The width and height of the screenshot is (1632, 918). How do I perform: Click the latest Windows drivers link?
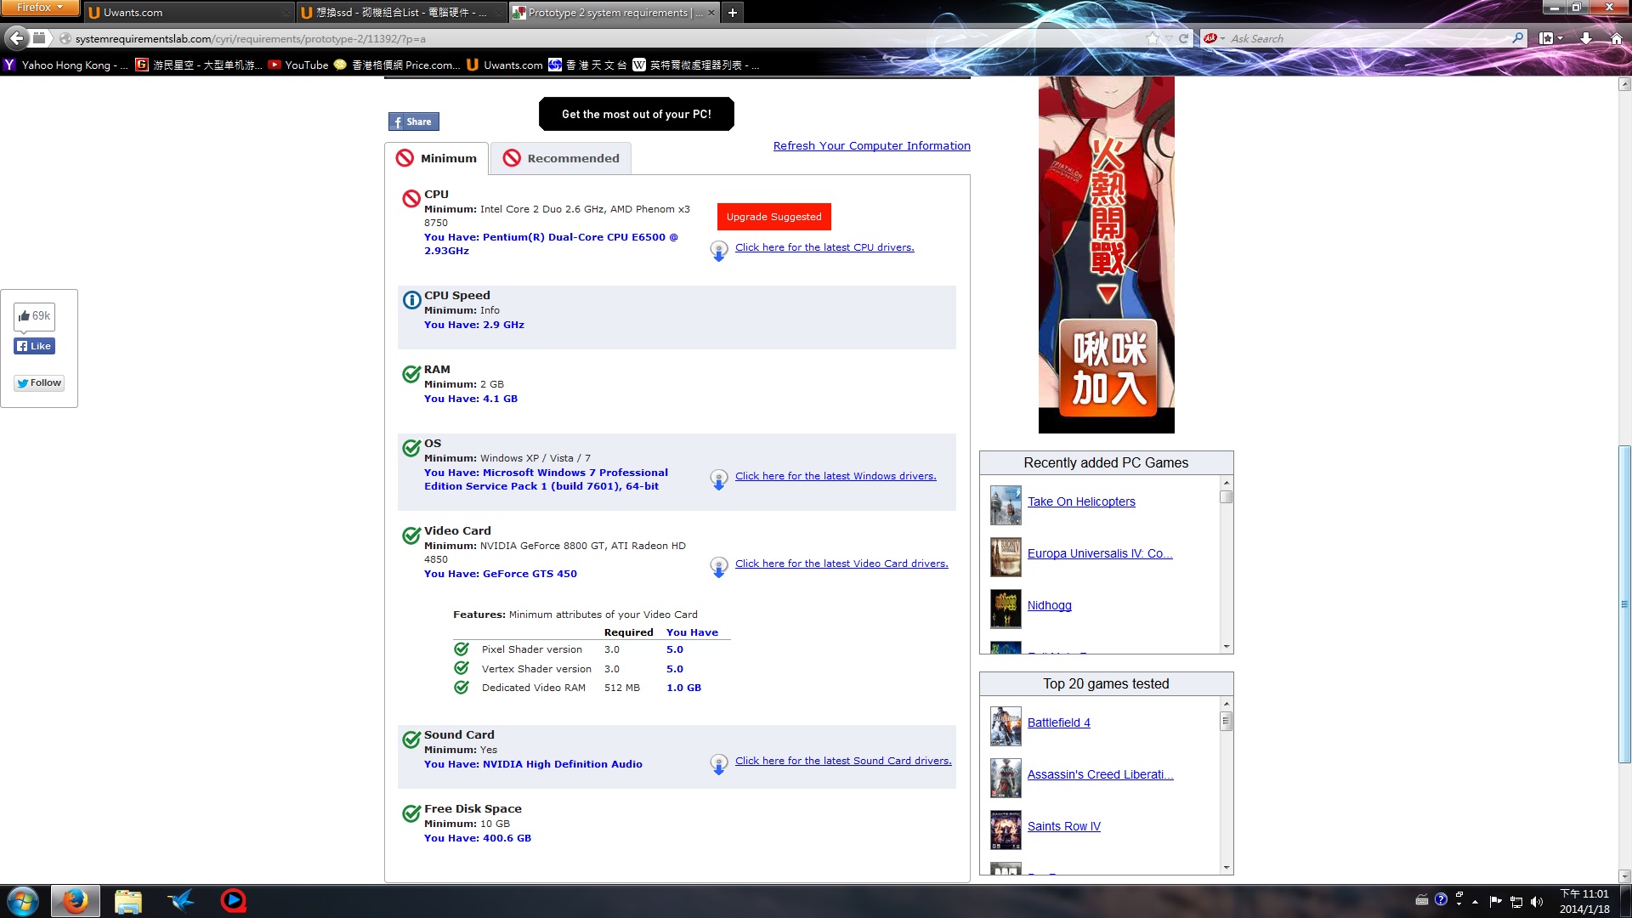(836, 476)
